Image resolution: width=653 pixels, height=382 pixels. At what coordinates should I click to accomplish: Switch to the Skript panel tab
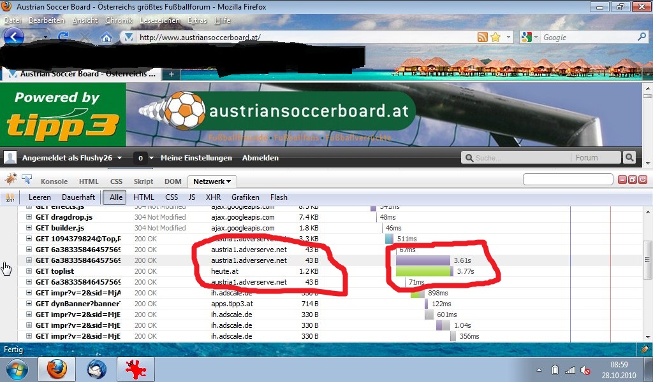tap(143, 181)
